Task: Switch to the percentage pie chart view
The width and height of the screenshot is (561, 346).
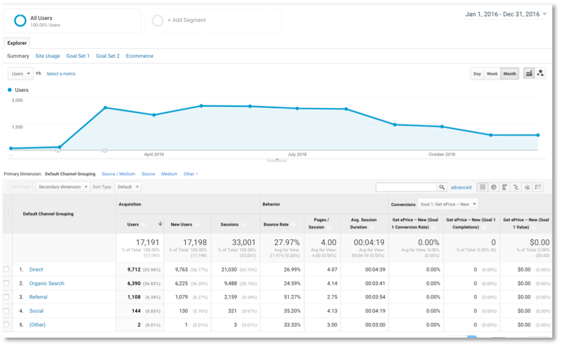Action: pyautogui.click(x=493, y=187)
